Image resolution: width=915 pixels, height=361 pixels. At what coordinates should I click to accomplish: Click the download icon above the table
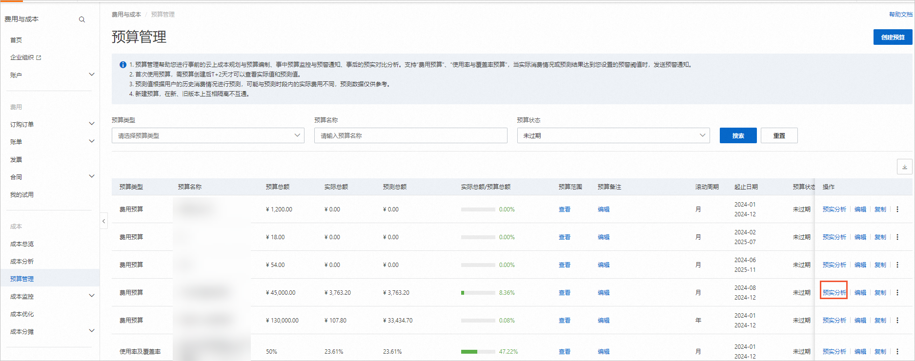click(x=904, y=167)
